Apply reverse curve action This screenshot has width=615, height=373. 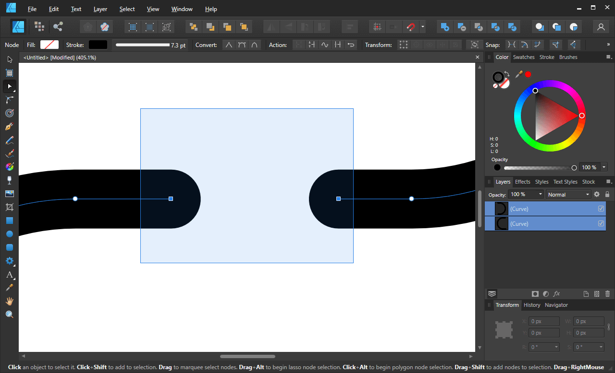[351, 45]
